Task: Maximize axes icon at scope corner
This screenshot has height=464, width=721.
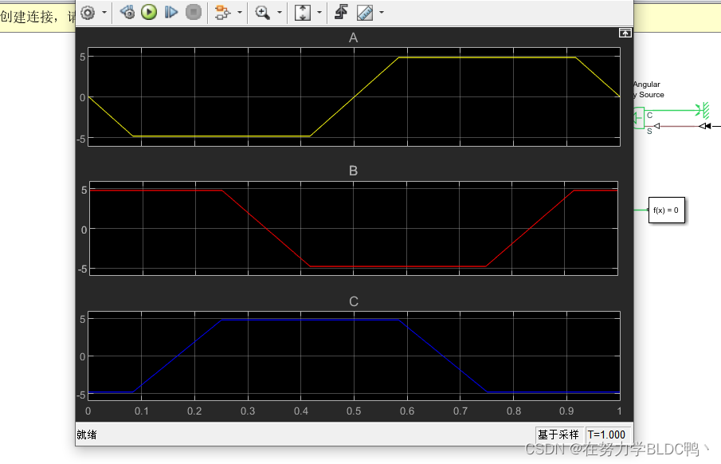Action: tap(625, 33)
